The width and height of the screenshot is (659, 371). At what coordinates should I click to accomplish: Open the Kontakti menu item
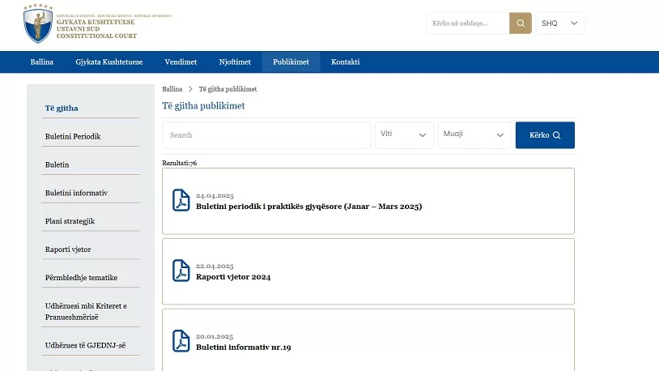pos(346,62)
